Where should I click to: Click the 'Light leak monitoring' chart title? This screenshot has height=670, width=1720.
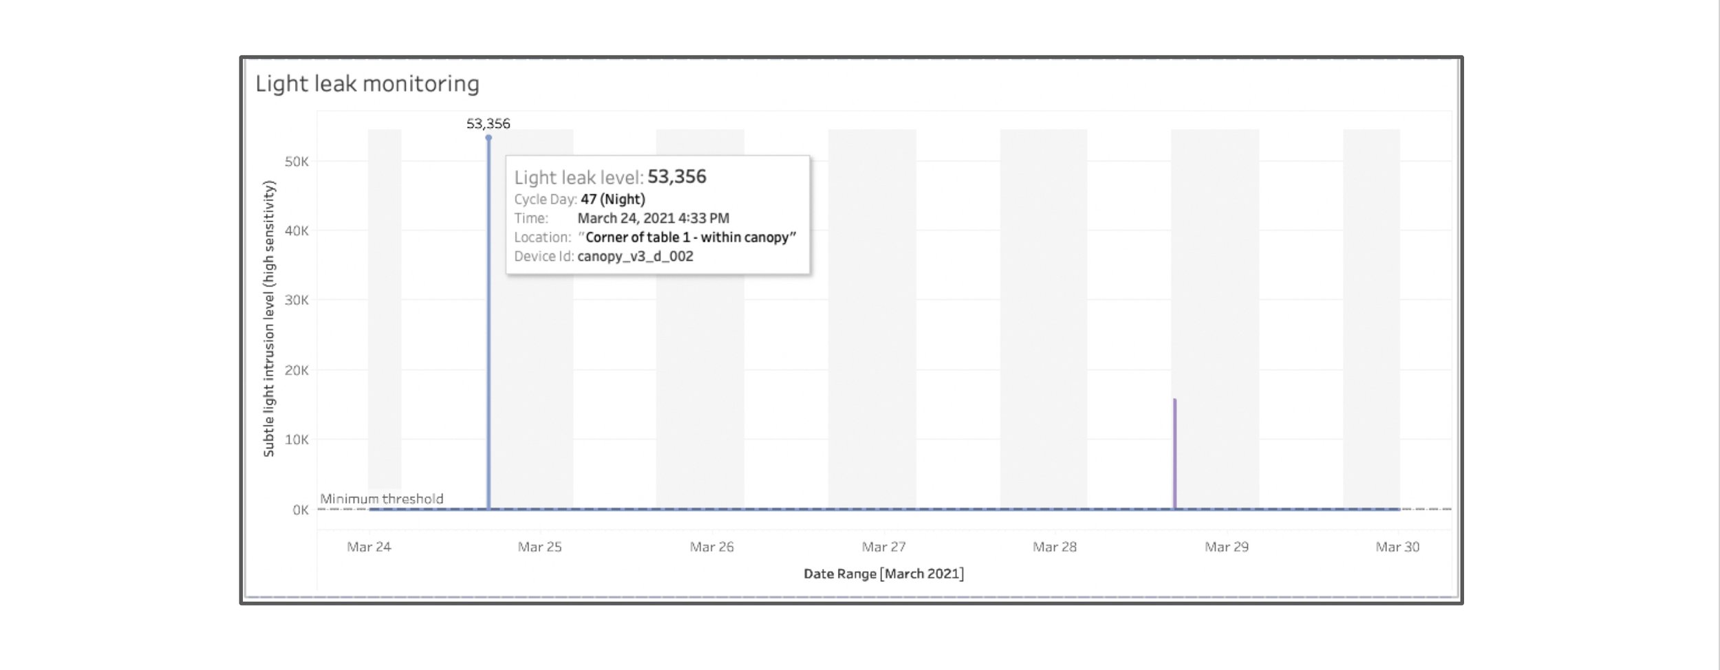(367, 84)
